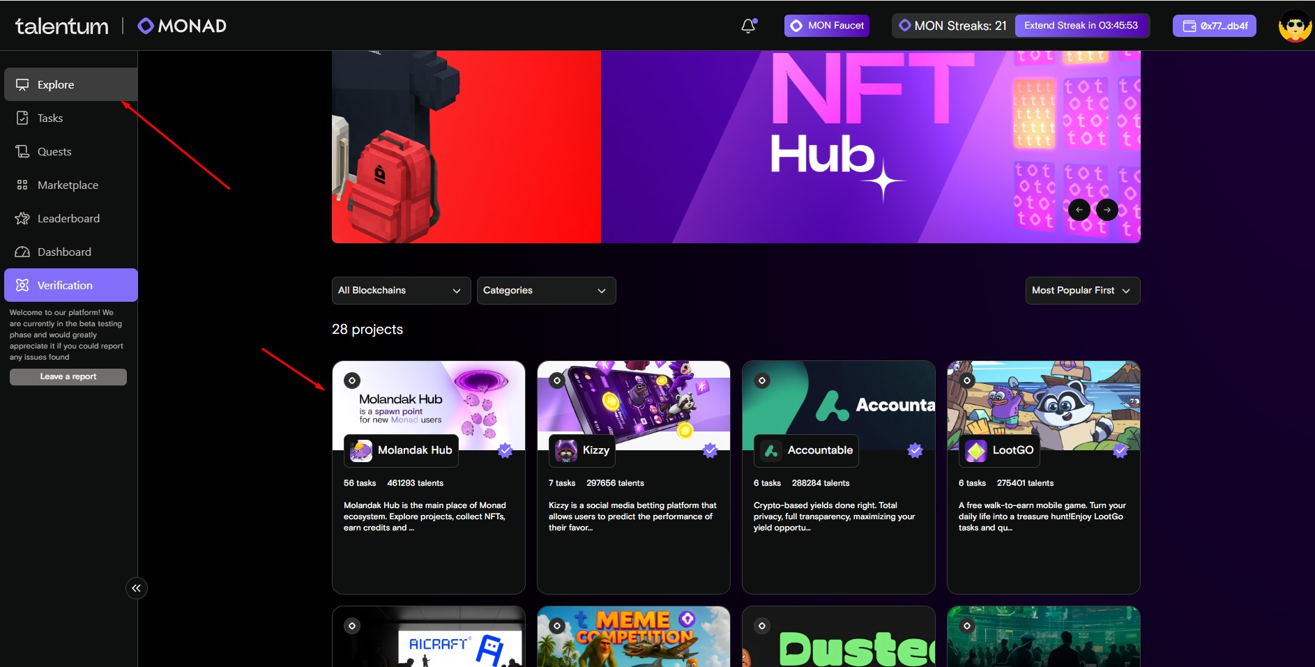
Task: Go to next banner slide arrow
Action: tap(1107, 210)
